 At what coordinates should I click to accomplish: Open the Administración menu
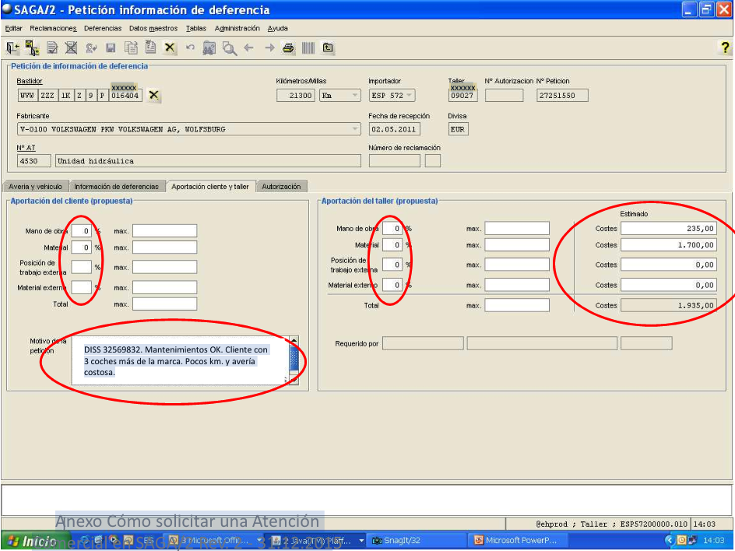pyautogui.click(x=237, y=29)
